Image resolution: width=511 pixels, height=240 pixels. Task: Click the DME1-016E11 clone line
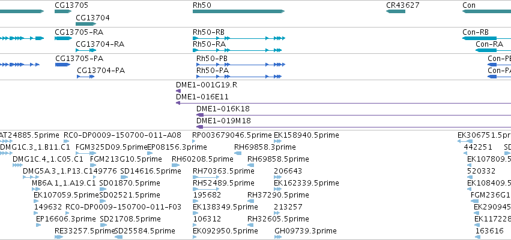(343, 103)
